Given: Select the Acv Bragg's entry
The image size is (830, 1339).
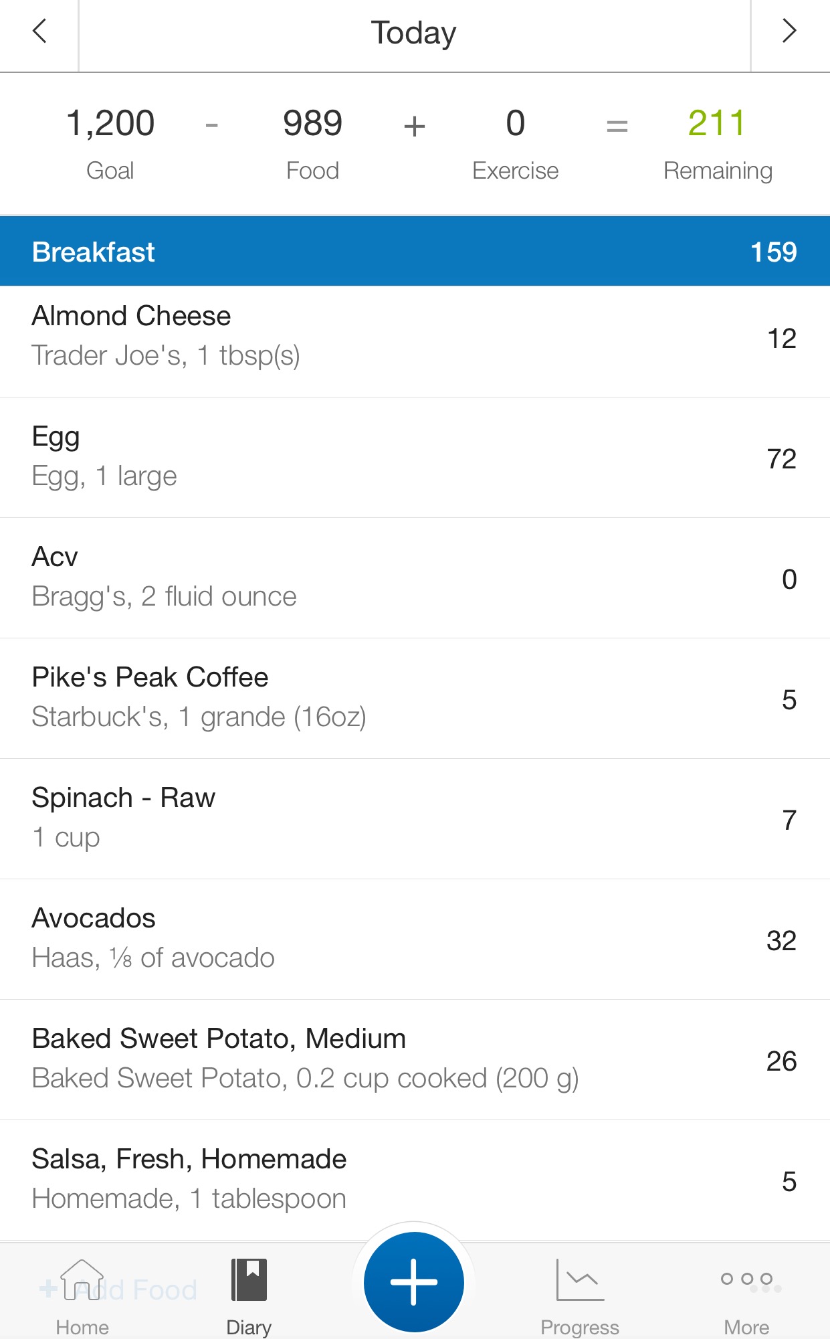Looking at the screenshot, I should point(414,577).
